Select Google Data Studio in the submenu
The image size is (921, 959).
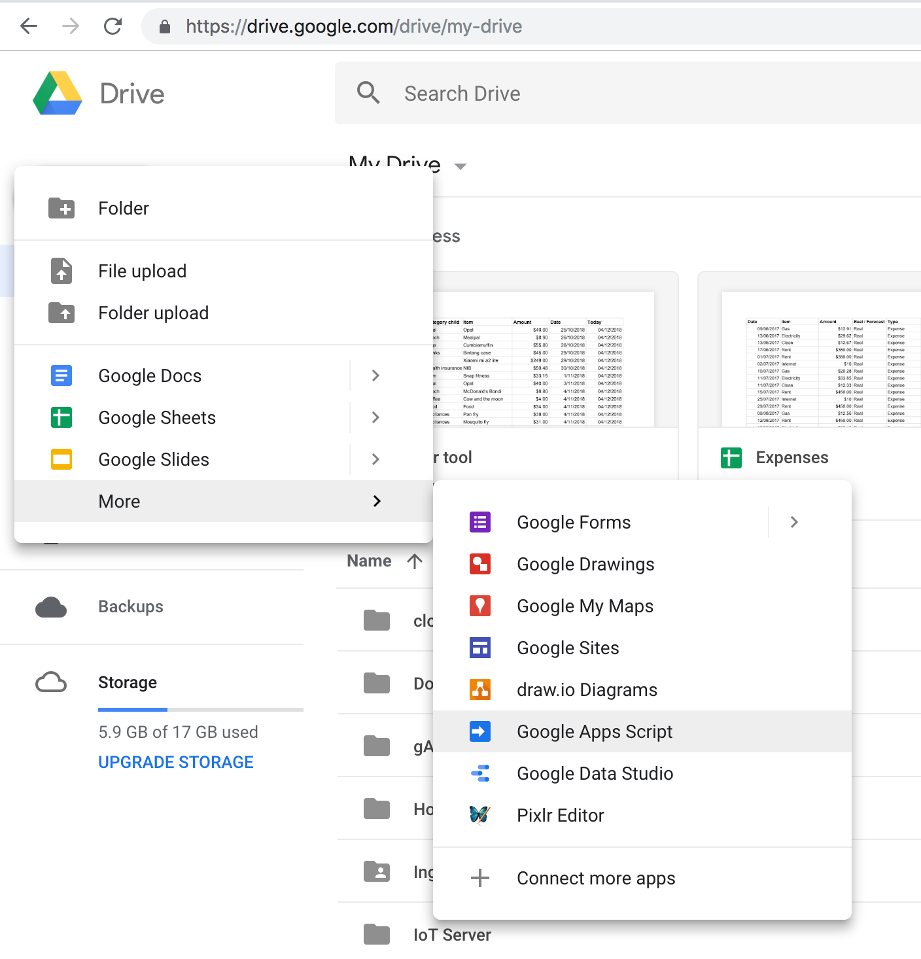coord(642,773)
